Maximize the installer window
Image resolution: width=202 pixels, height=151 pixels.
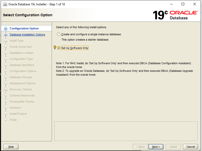183,4
